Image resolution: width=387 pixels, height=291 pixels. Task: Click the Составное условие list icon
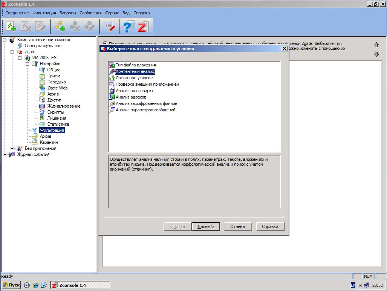click(112, 78)
